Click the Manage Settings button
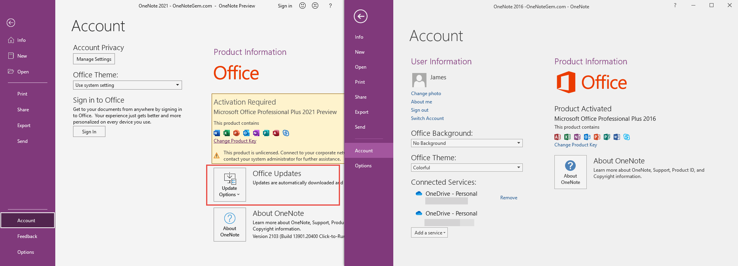 pos(94,59)
